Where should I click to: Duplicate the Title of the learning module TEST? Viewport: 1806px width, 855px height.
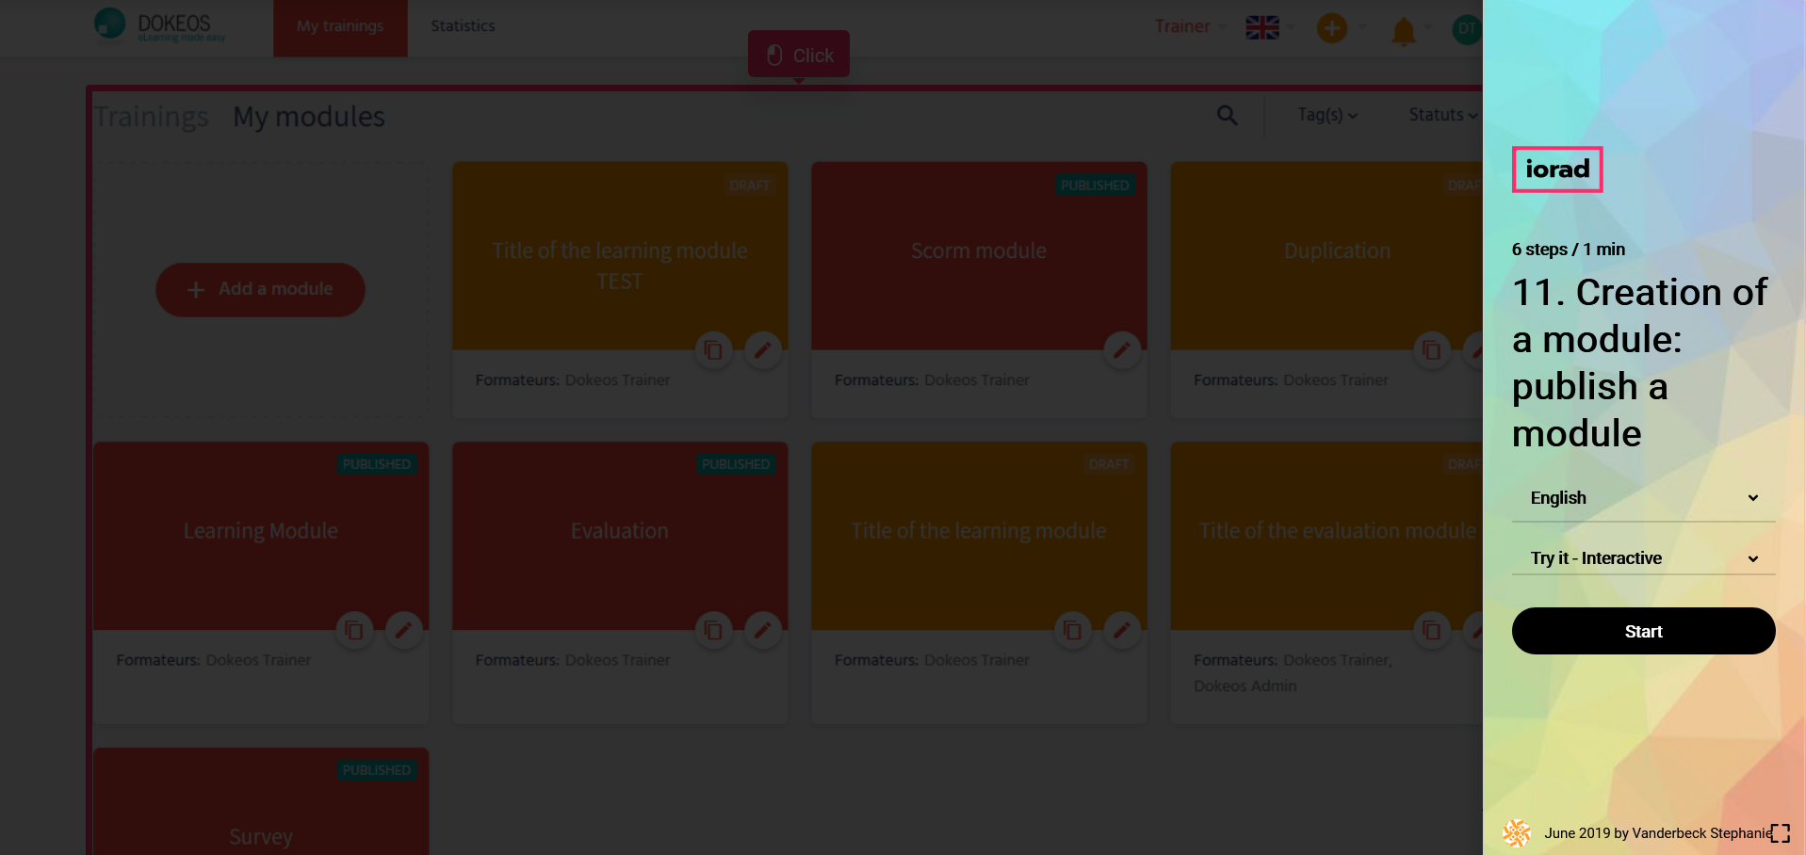(x=713, y=350)
